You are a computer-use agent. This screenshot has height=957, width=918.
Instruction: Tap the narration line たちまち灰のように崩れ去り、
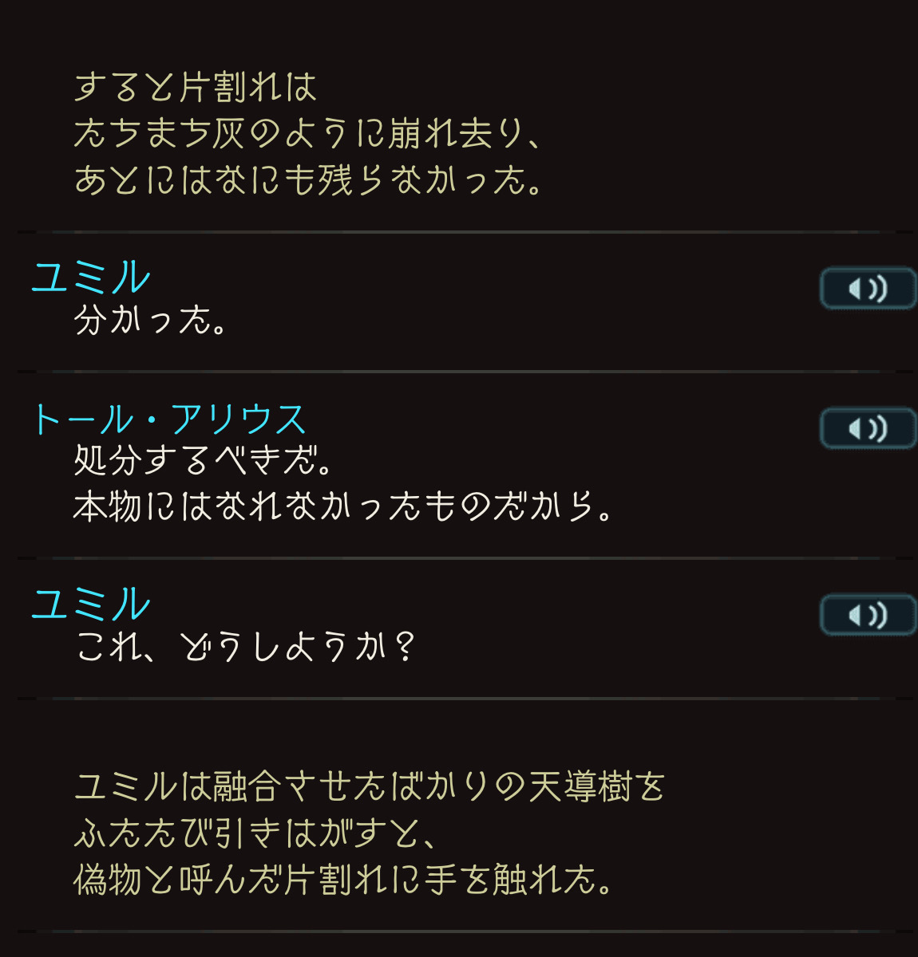[x=309, y=133]
